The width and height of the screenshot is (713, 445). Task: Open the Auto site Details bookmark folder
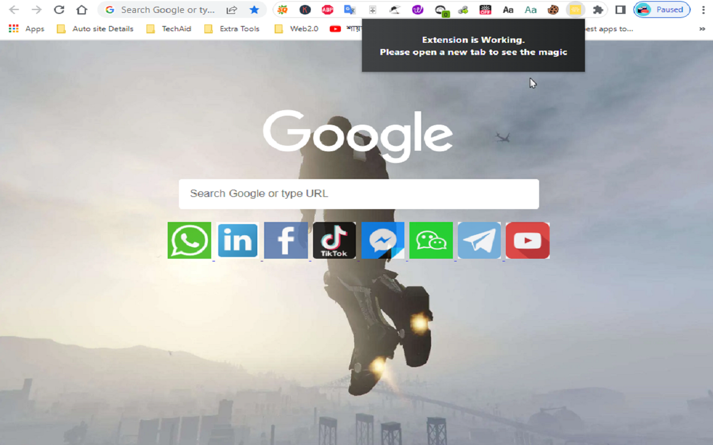point(95,29)
